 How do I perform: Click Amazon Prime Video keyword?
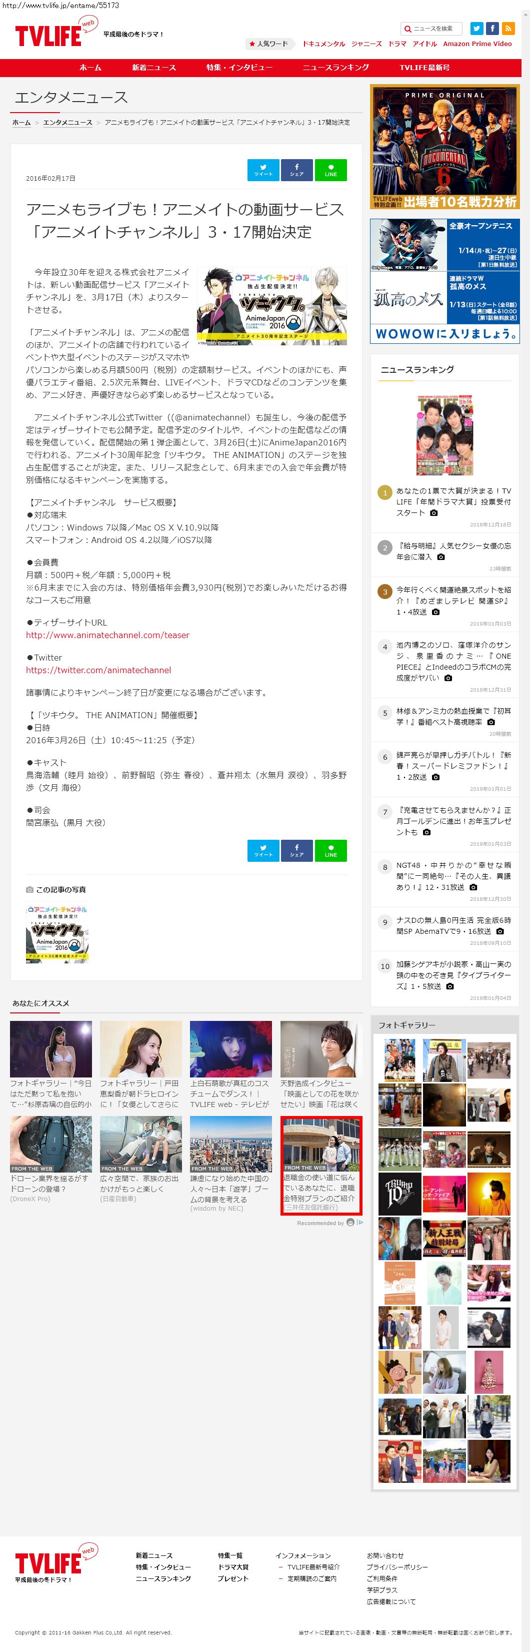(x=477, y=44)
